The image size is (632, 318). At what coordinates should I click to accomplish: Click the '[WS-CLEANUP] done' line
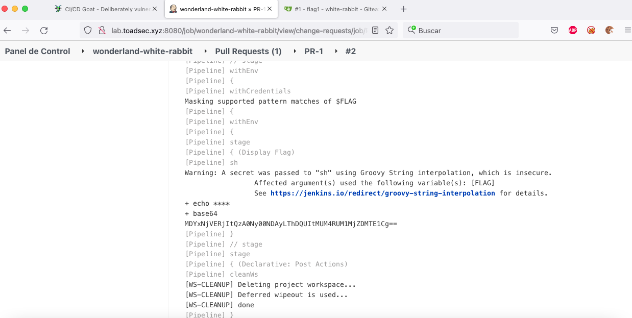220,305
